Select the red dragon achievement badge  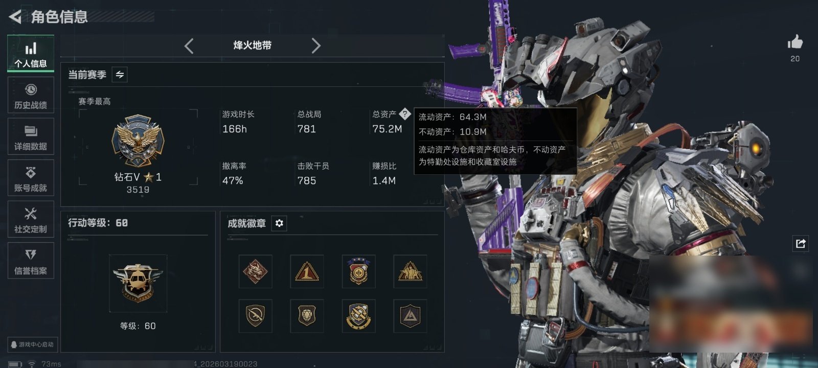point(255,271)
